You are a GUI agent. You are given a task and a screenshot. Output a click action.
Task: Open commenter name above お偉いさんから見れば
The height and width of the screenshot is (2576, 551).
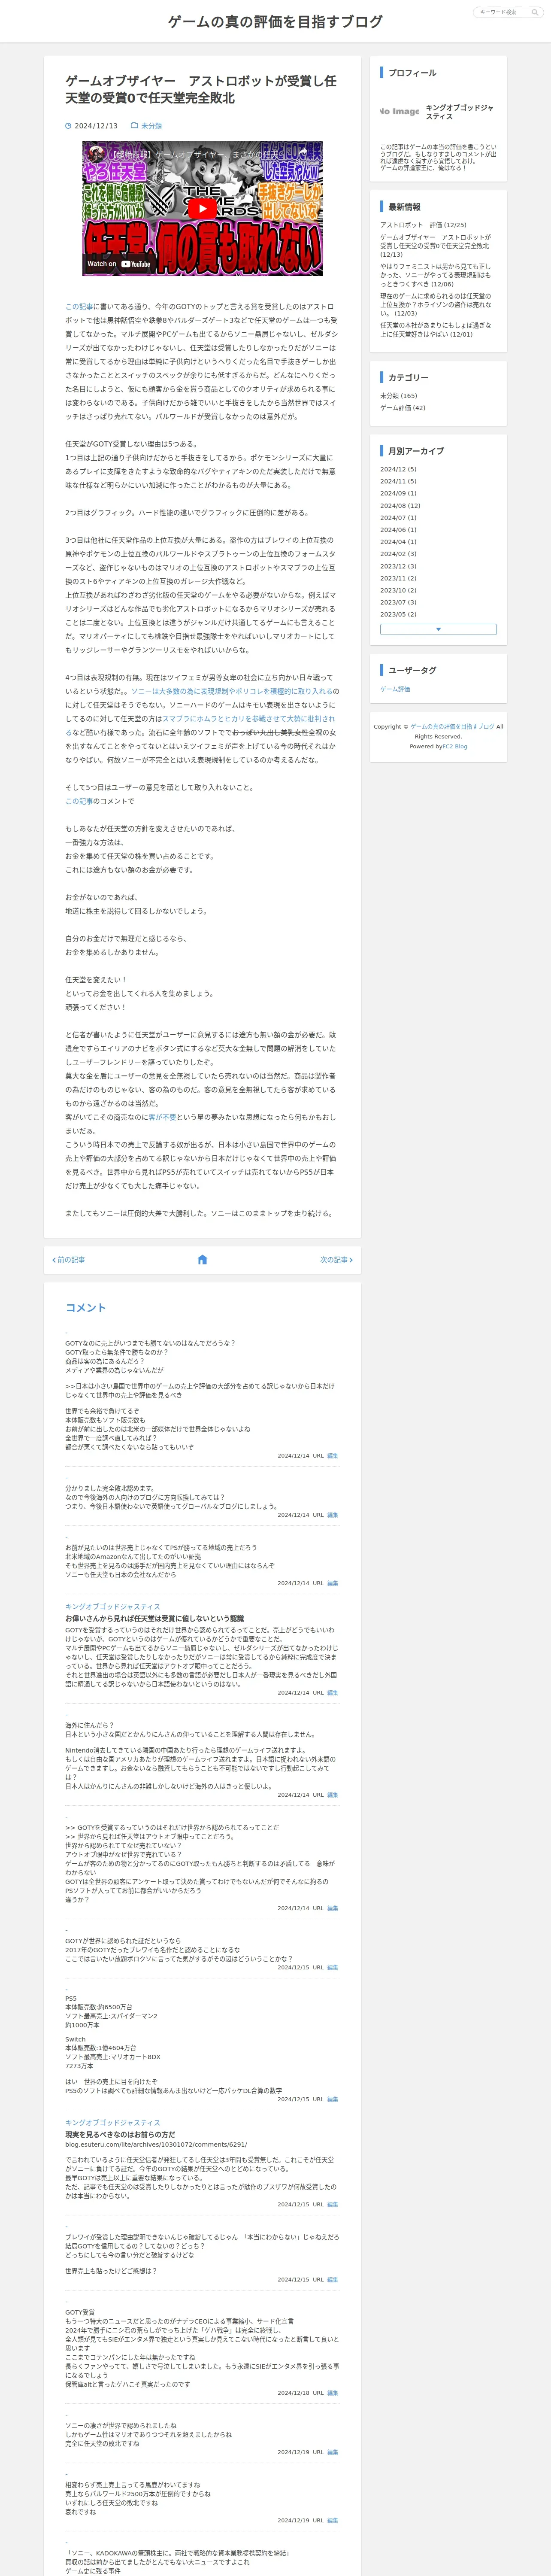click(x=112, y=1606)
